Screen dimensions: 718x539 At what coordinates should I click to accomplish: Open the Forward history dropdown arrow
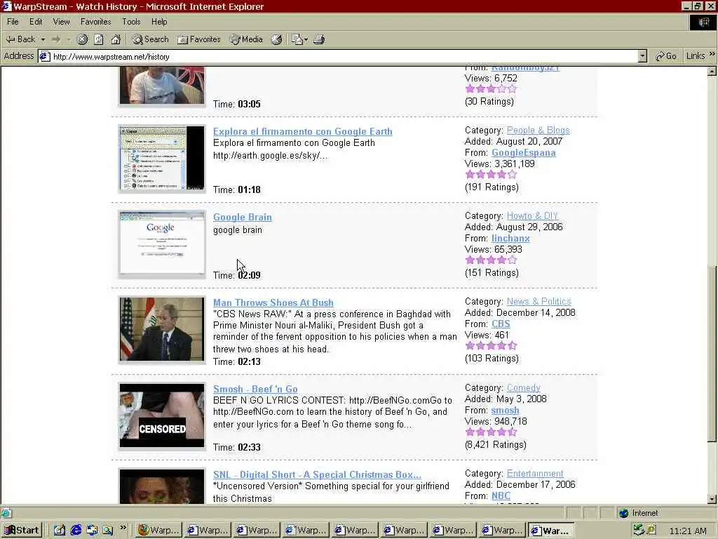point(68,39)
